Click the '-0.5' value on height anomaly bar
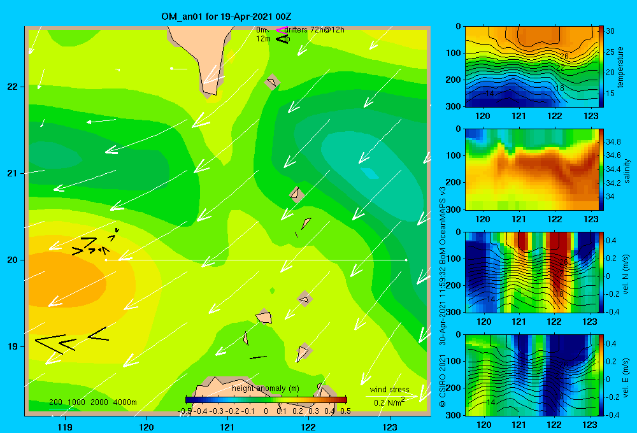The image size is (637, 433). click(x=185, y=411)
